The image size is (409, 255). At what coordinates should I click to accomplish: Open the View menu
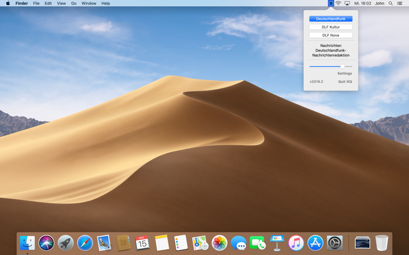tap(61, 4)
